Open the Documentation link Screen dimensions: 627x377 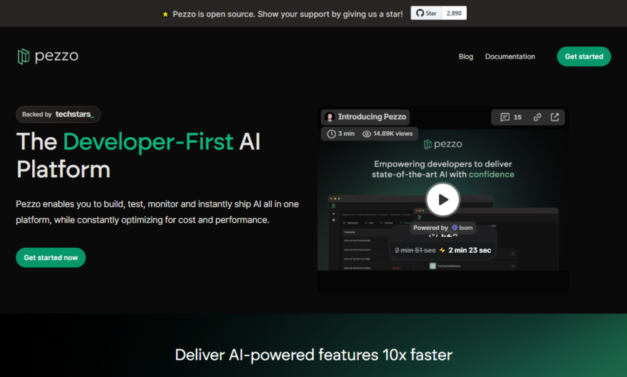click(510, 56)
